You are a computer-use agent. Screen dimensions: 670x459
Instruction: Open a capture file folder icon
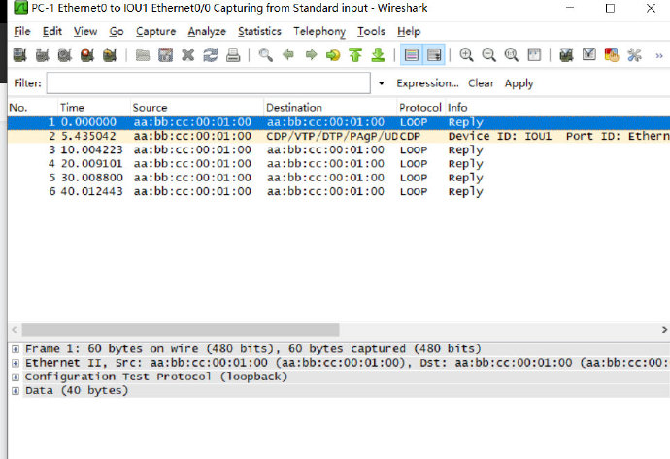143,55
